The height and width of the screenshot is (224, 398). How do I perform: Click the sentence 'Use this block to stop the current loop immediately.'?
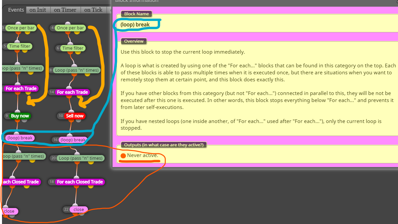pos(183,52)
